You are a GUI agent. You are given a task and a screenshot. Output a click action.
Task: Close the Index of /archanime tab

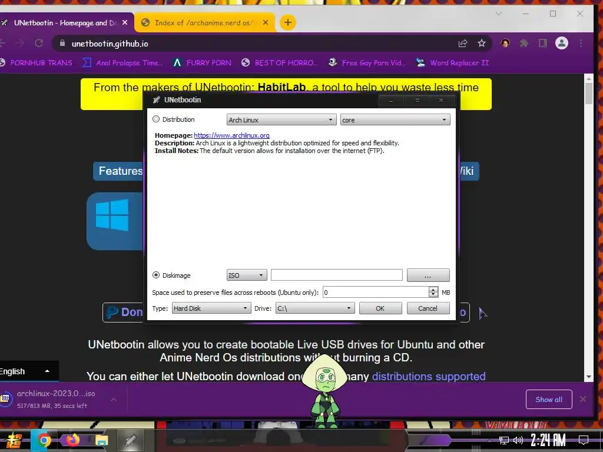pos(266,23)
